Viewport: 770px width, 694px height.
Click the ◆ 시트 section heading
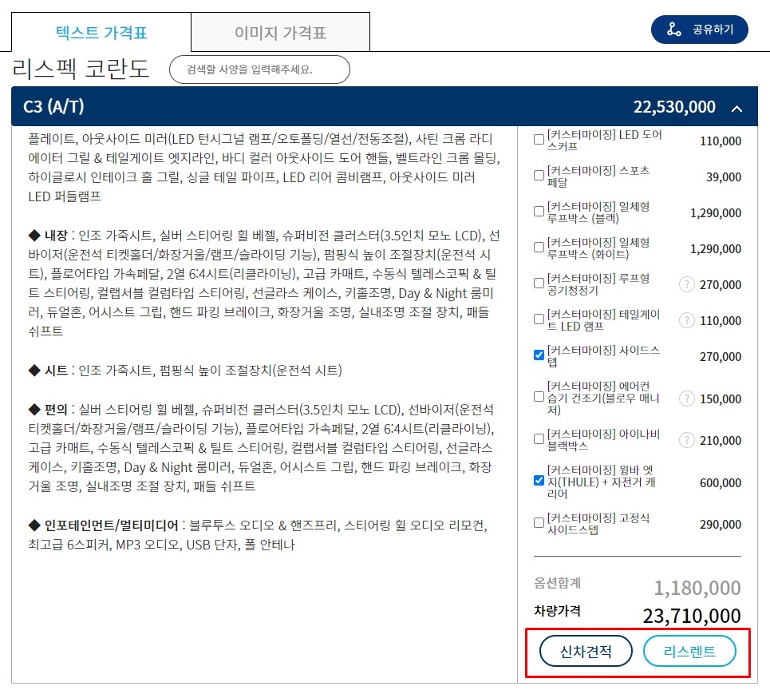(48, 370)
